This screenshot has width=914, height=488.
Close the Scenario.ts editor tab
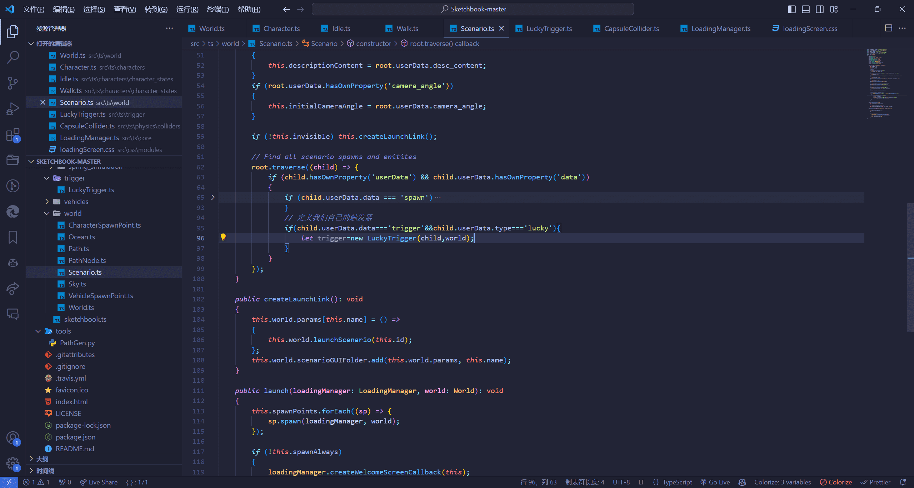pyautogui.click(x=501, y=28)
